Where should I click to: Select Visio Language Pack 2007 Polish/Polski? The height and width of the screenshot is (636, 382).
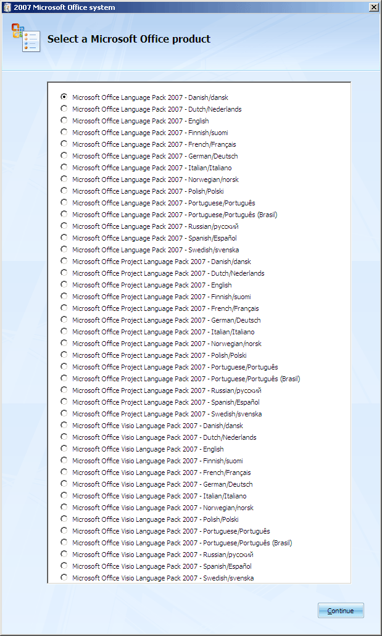click(x=64, y=519)
